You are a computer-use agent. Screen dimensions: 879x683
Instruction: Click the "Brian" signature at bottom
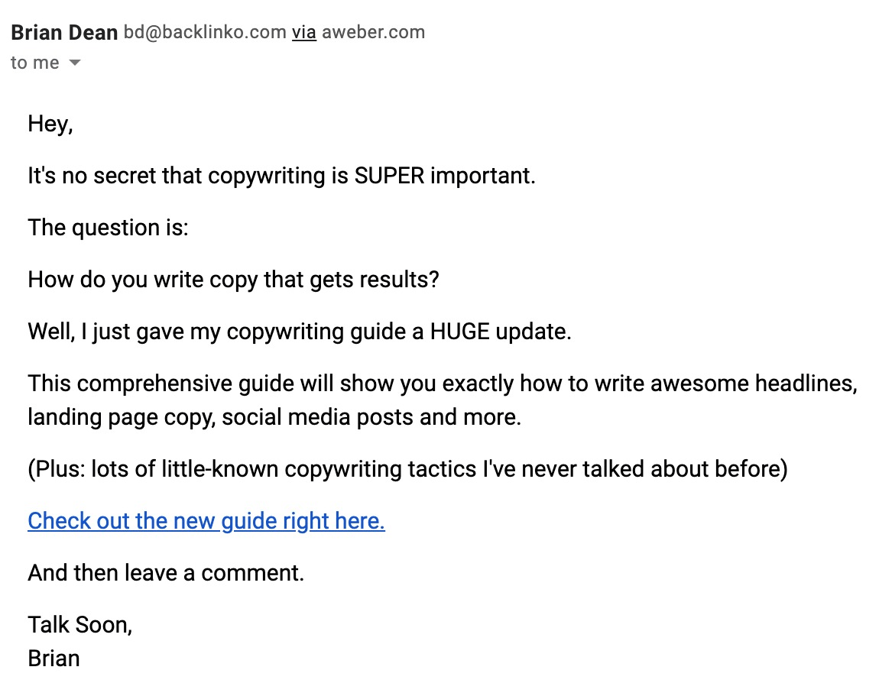54,659
